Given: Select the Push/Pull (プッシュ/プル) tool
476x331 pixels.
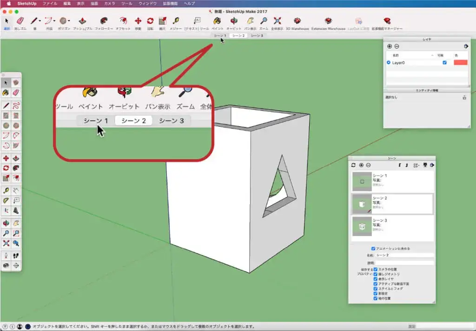Looking at the screenshot, I should tap(82, 21).
